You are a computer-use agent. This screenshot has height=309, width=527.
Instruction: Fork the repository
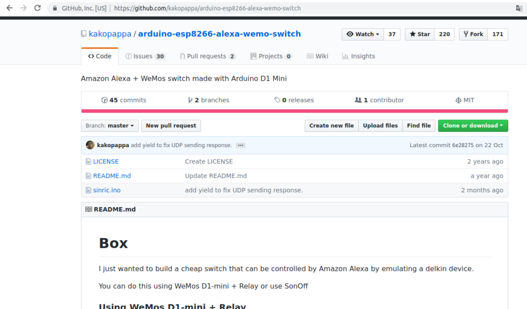click(473, 34)
